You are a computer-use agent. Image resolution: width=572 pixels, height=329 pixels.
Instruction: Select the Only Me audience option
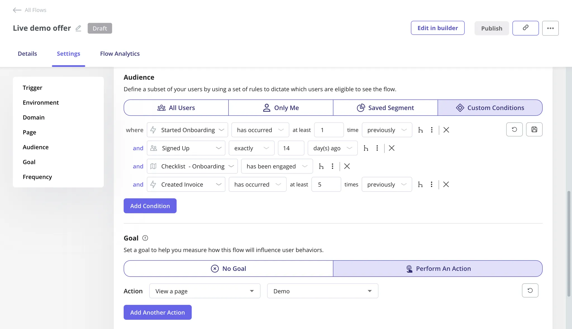pos(281,108)
